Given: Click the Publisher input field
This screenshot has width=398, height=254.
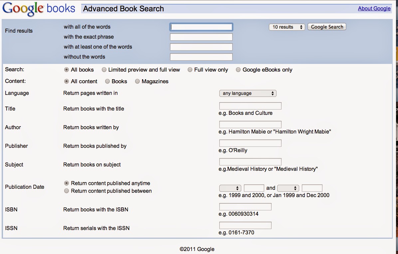Looking at the screenshot, I should pos(250,143).
